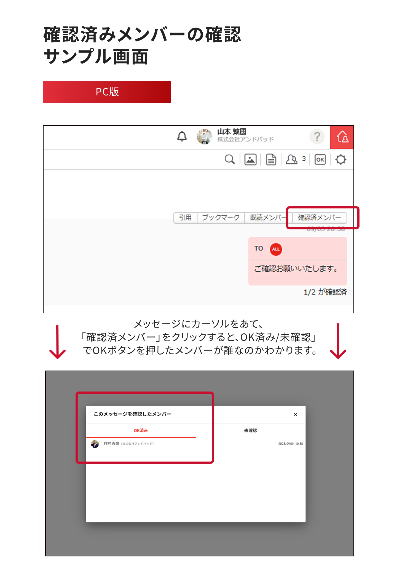This screenshot has height=579, width=397.
Task: Switch to the 未確認 tab
Action: pos(250,430)
